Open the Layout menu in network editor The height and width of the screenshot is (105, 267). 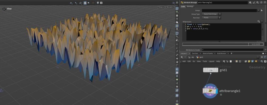tap(211, 61)
